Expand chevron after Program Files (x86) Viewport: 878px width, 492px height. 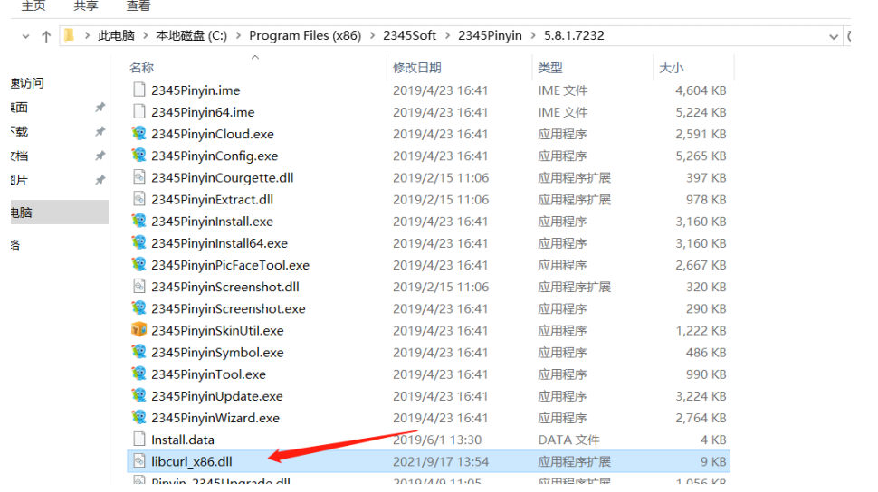(372, 36)
